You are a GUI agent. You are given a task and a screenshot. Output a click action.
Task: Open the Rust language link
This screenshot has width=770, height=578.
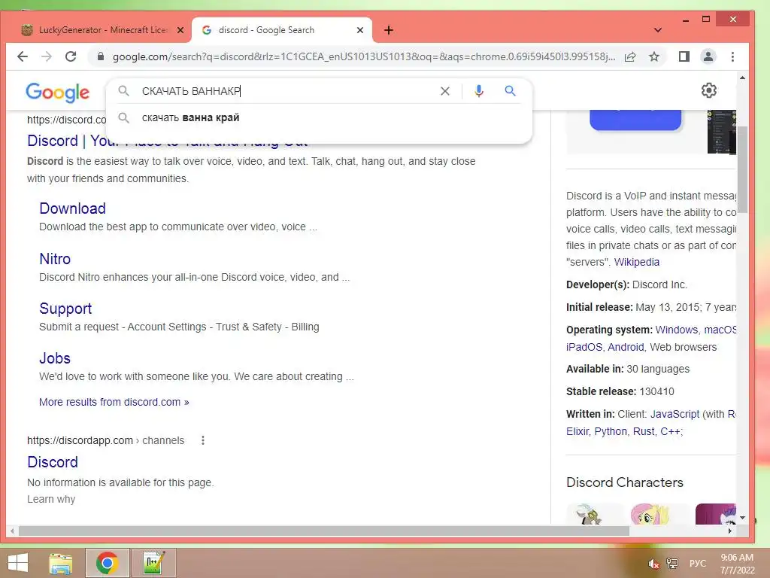click(644, 431)
